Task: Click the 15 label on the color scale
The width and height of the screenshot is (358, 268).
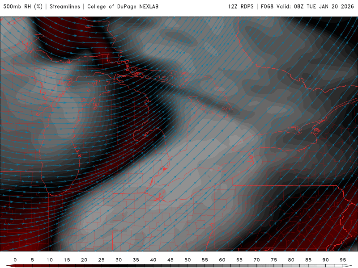Action: coord(67,260)
